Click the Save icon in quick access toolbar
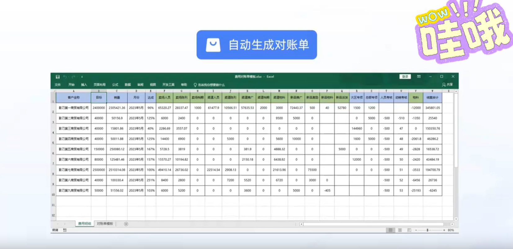 [58, 77]
